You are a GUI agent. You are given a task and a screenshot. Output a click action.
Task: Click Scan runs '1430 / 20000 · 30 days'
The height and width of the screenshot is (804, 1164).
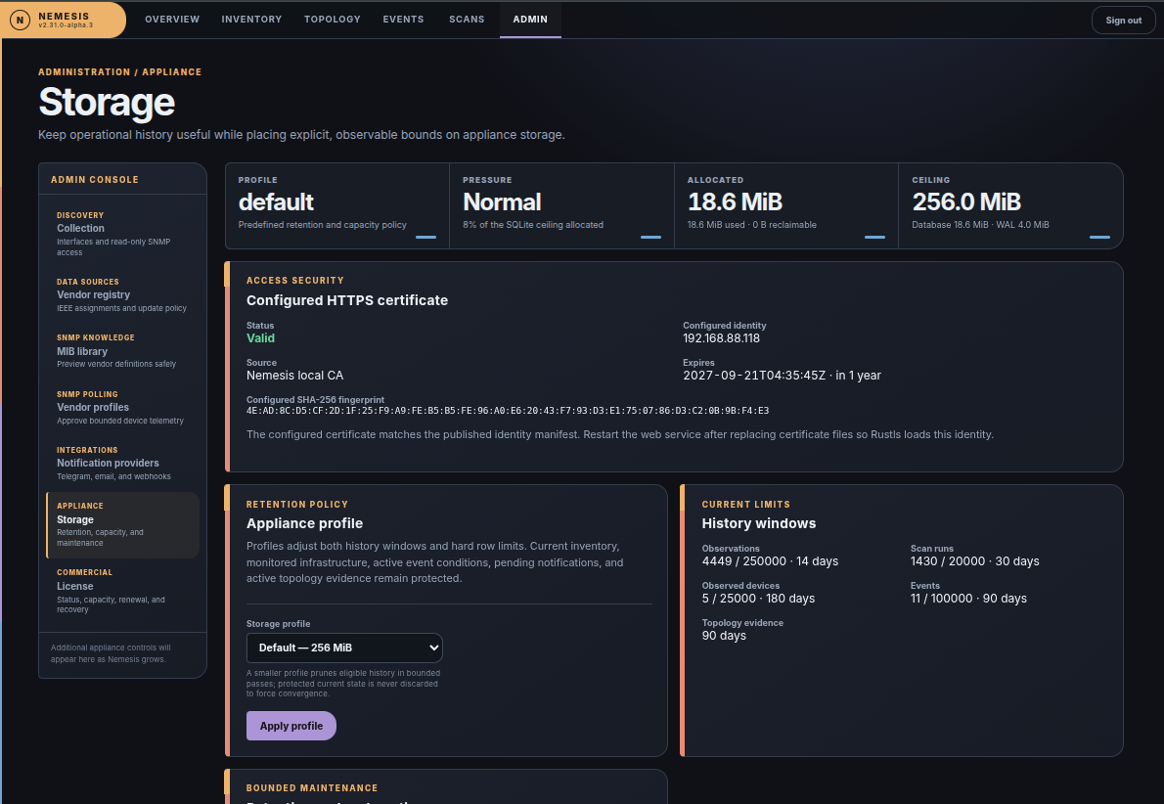(x=974, y=561)
